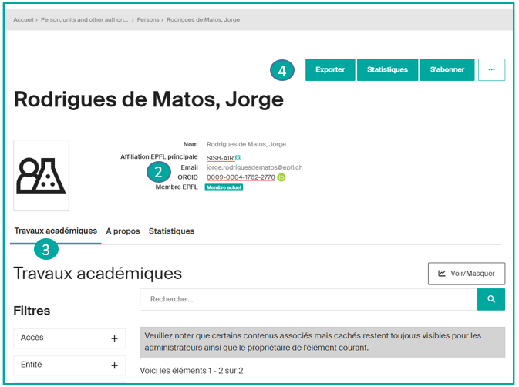This screenshot has height=387, width=519.
Task: Open ORCID link 0009-0004-1762-2778
Action: pos(241,177)
